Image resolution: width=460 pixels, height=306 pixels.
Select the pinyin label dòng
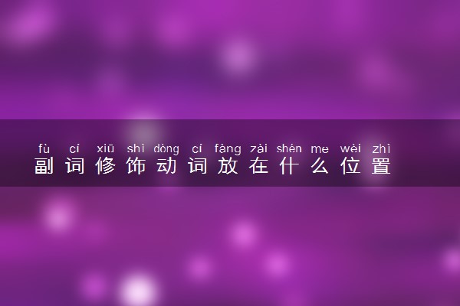click(x=166, y=149)
